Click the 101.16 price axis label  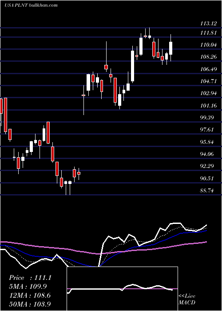click(x=208, y=106)
